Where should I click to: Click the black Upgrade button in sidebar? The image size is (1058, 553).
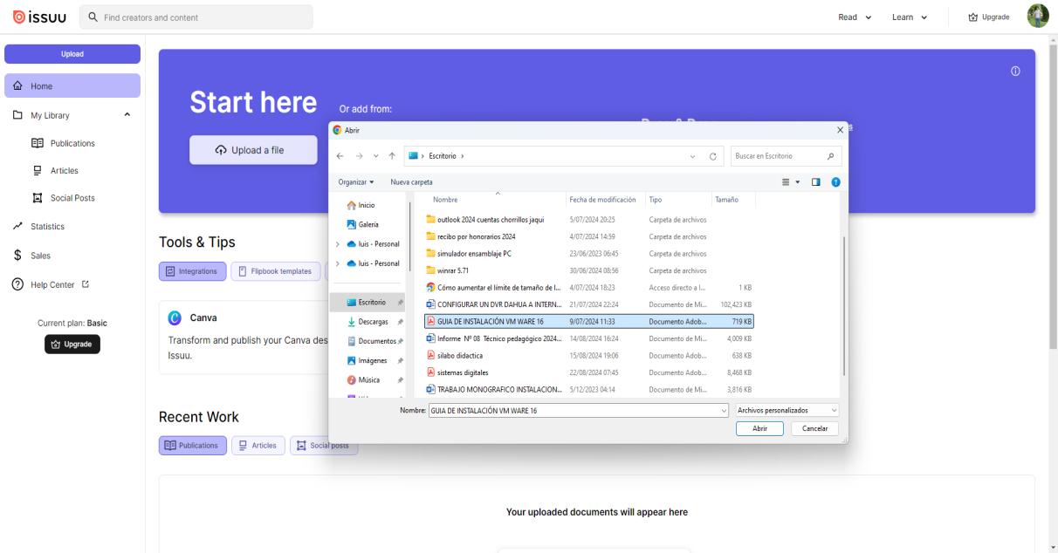pyautogui.click(x=72, y=344)
